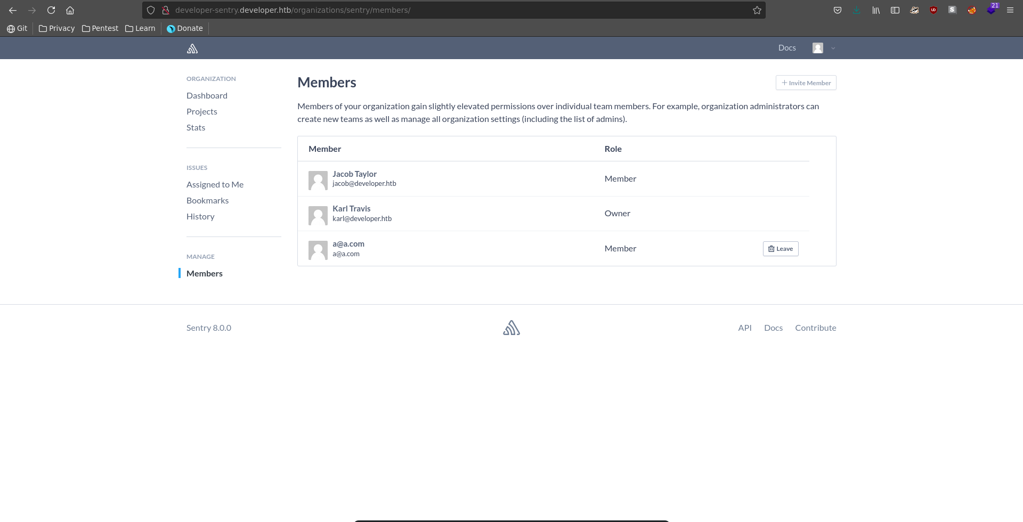Click the Sentry logo in the header
1023x522 pixels.
coord(192,48)
